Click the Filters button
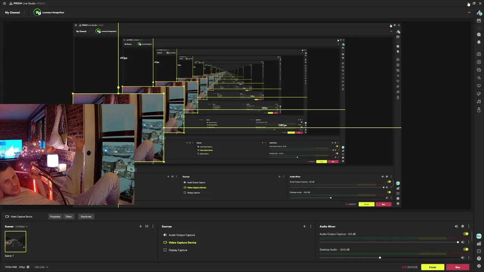The image size is (484, 272). click(x=68, y=216)
